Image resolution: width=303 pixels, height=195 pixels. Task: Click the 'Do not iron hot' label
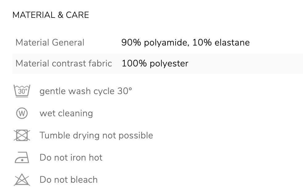pos(71,157)
